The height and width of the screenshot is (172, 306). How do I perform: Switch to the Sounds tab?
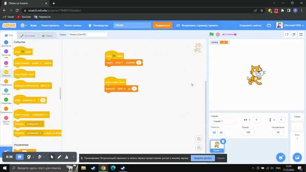pos(47,36)
